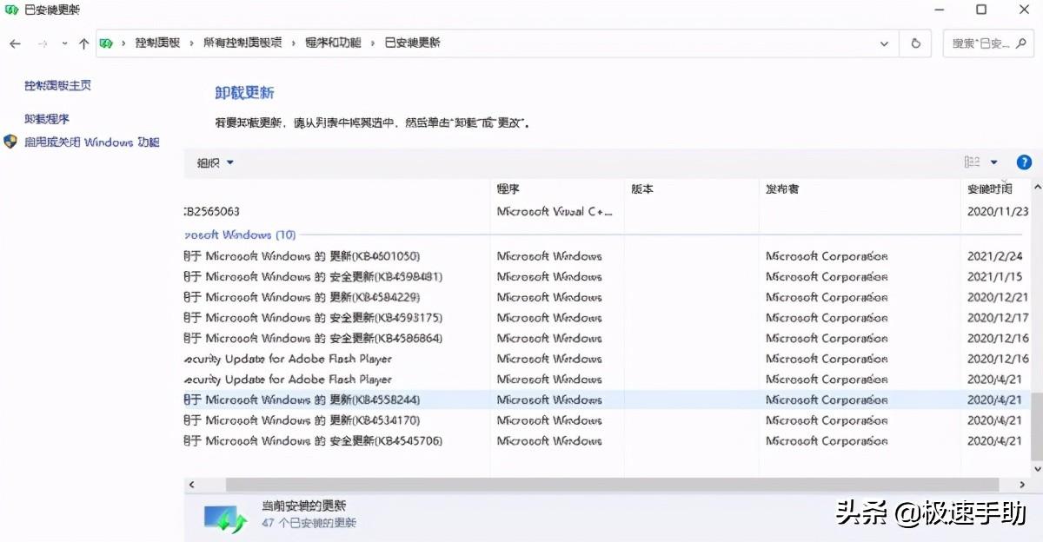
Task: Click the refresh icon in the address bar
Action: click(915, 43)
